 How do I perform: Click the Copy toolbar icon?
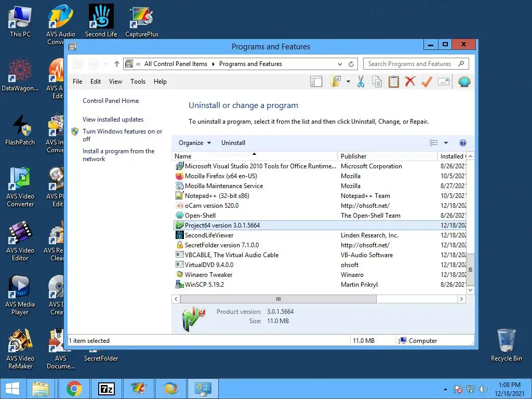[377, 82]
